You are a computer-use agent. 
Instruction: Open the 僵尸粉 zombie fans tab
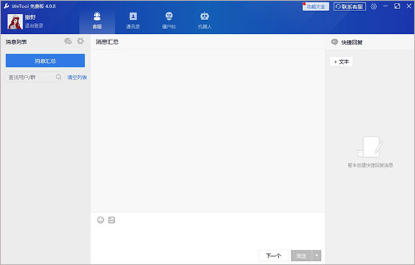pyautogui.click(x=169, y=20)
